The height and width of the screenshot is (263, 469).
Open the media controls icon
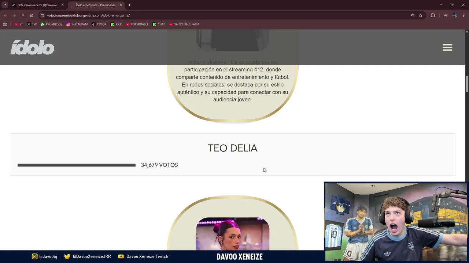click(x=446, y=15)
